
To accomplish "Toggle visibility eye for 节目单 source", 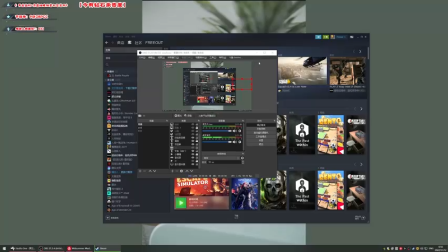I will (x=193, y=144).
